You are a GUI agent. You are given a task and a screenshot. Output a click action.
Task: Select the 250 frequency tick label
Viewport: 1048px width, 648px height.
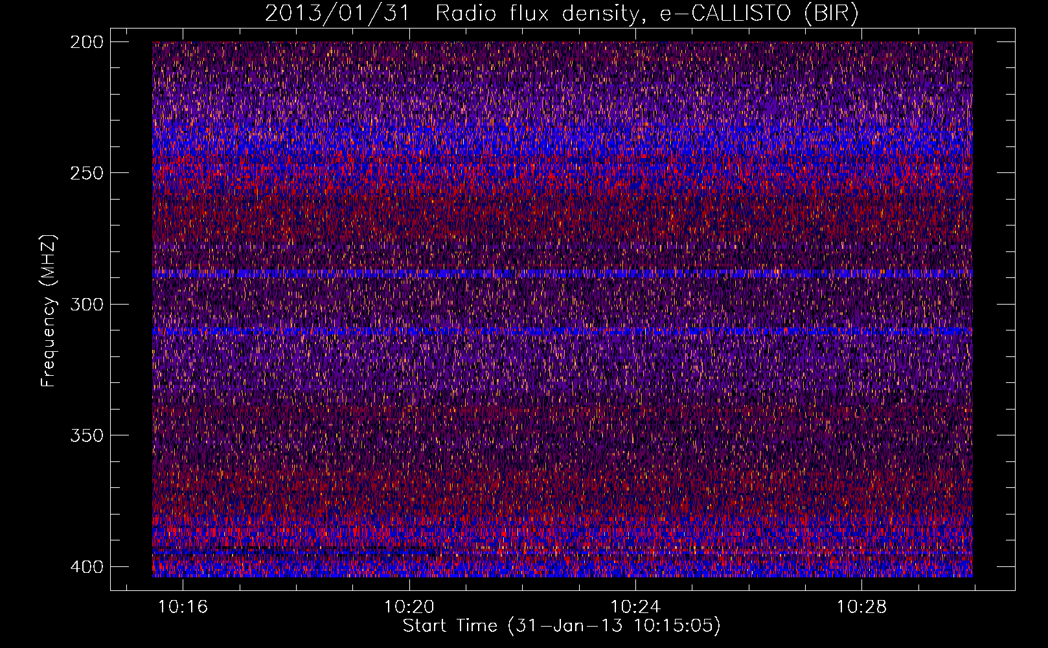coord(86,173)
